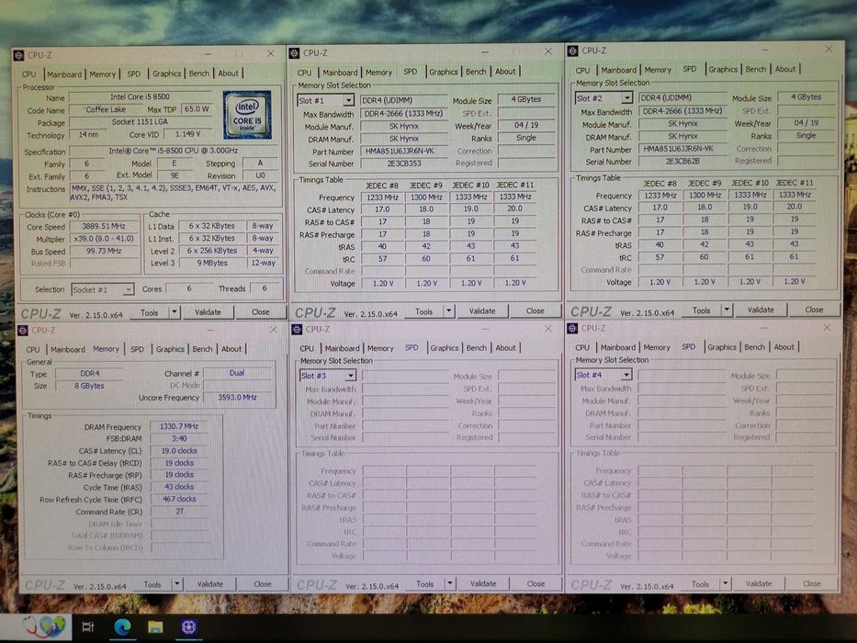This screenshot has height=643, width=857.
Task: Click Close button in DRAM Frequency window
Action: (263, 584)
